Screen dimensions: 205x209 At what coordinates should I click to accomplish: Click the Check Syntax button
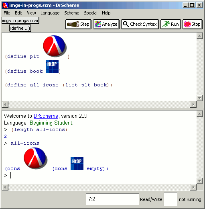pos(140,24)
